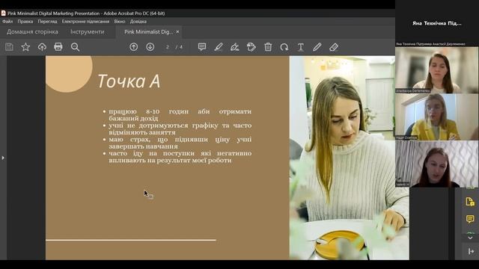The height and width of the screenshot is (269, 479).
Task: Collapse the right tools pane
Action: [471, 251]
